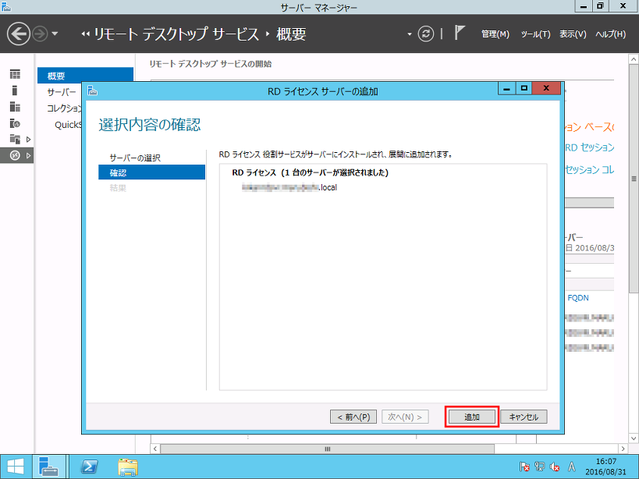Open the Start button
This screenshot has height=479, width=639.
pyautogui.click(x=14, y=467)
